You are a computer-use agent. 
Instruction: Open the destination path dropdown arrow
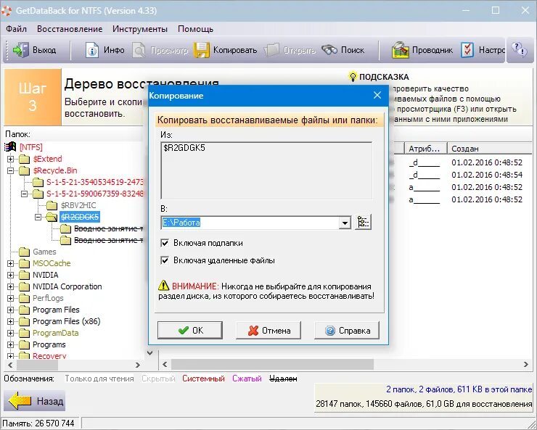click(x=345, y=223)
